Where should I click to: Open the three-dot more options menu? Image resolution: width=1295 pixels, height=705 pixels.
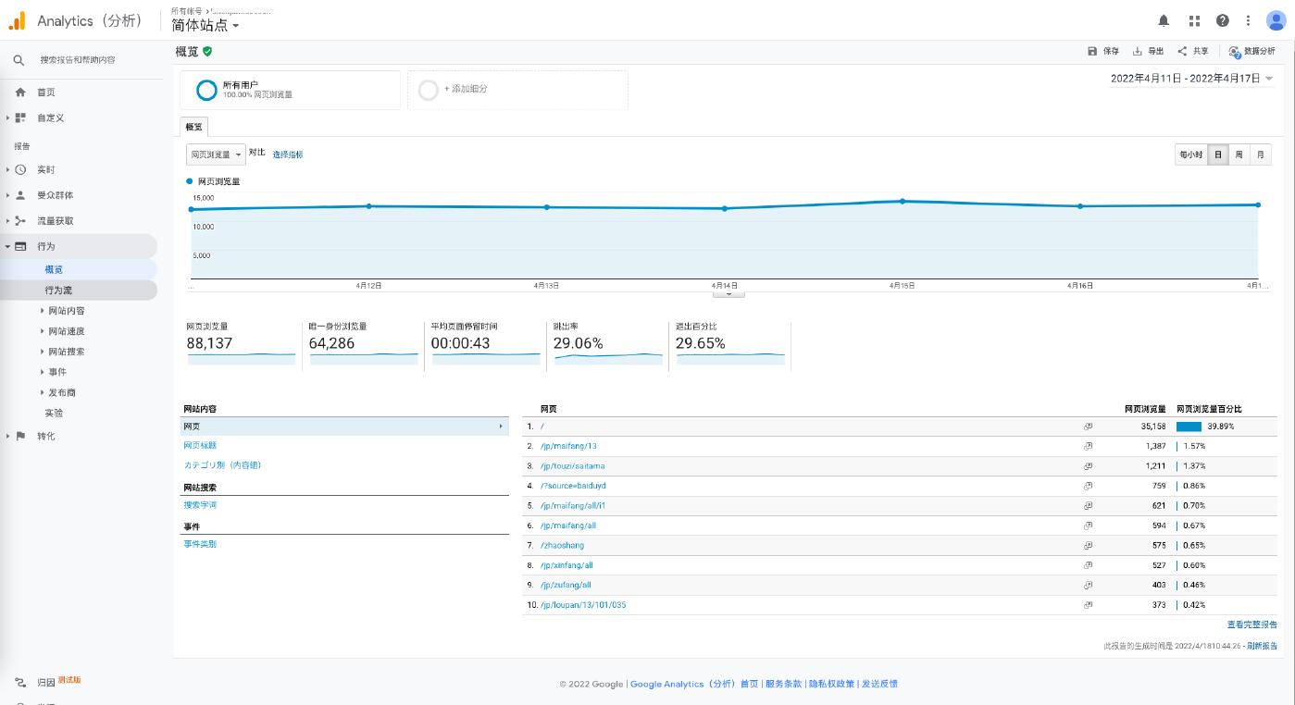click(x=1248, y=20)
